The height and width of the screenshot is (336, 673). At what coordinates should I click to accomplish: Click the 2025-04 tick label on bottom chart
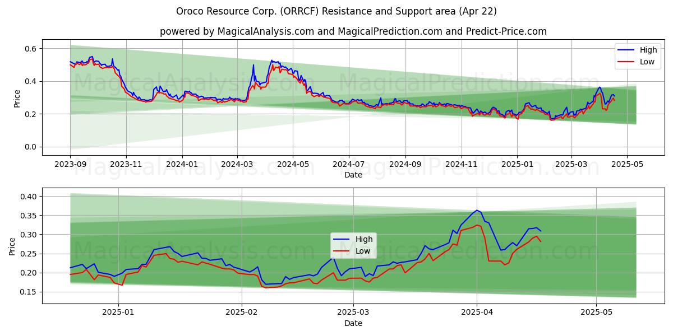[x=477, y=314]
